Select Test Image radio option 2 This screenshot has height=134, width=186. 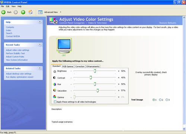tap(160, 100)
